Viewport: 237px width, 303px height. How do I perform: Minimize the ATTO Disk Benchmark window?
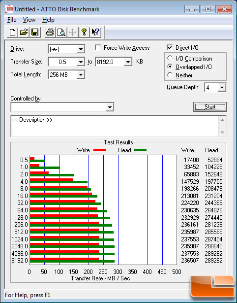[192, 9]
